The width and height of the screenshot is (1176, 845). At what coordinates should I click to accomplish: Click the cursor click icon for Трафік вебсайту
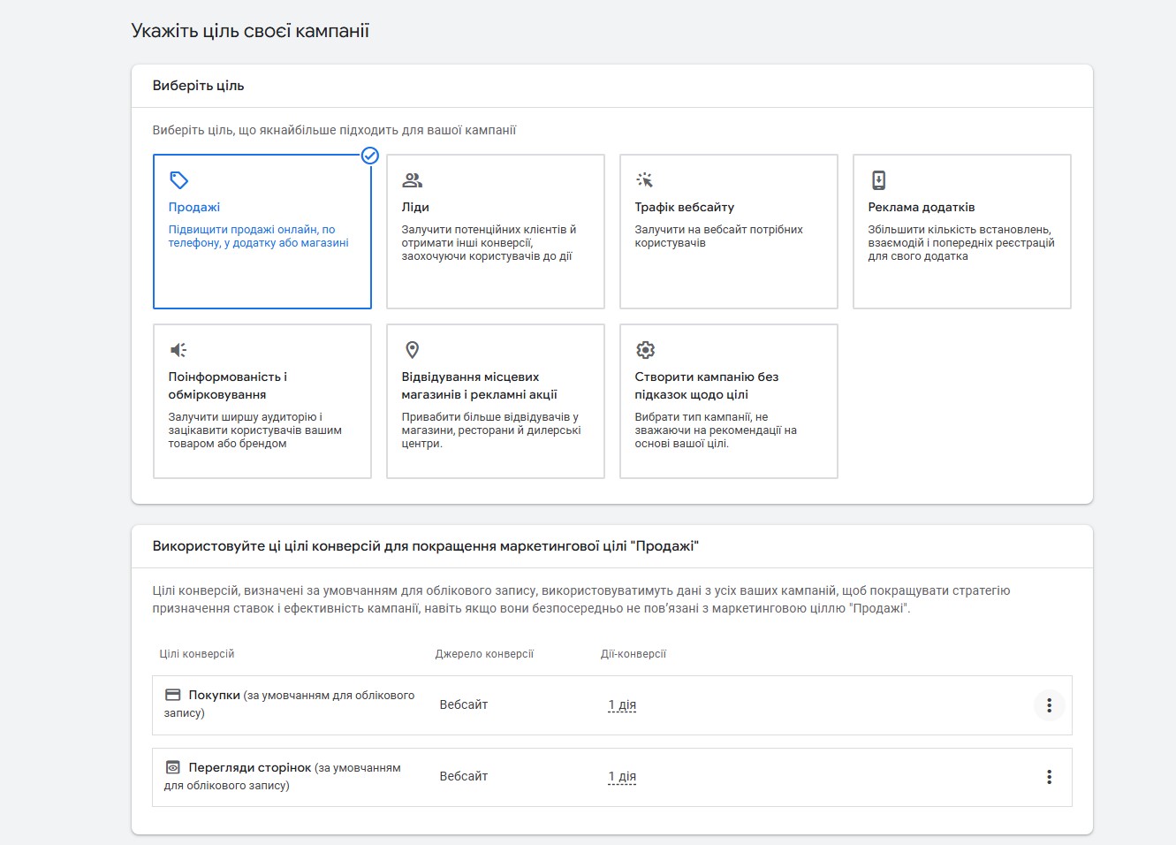point(645,180)
